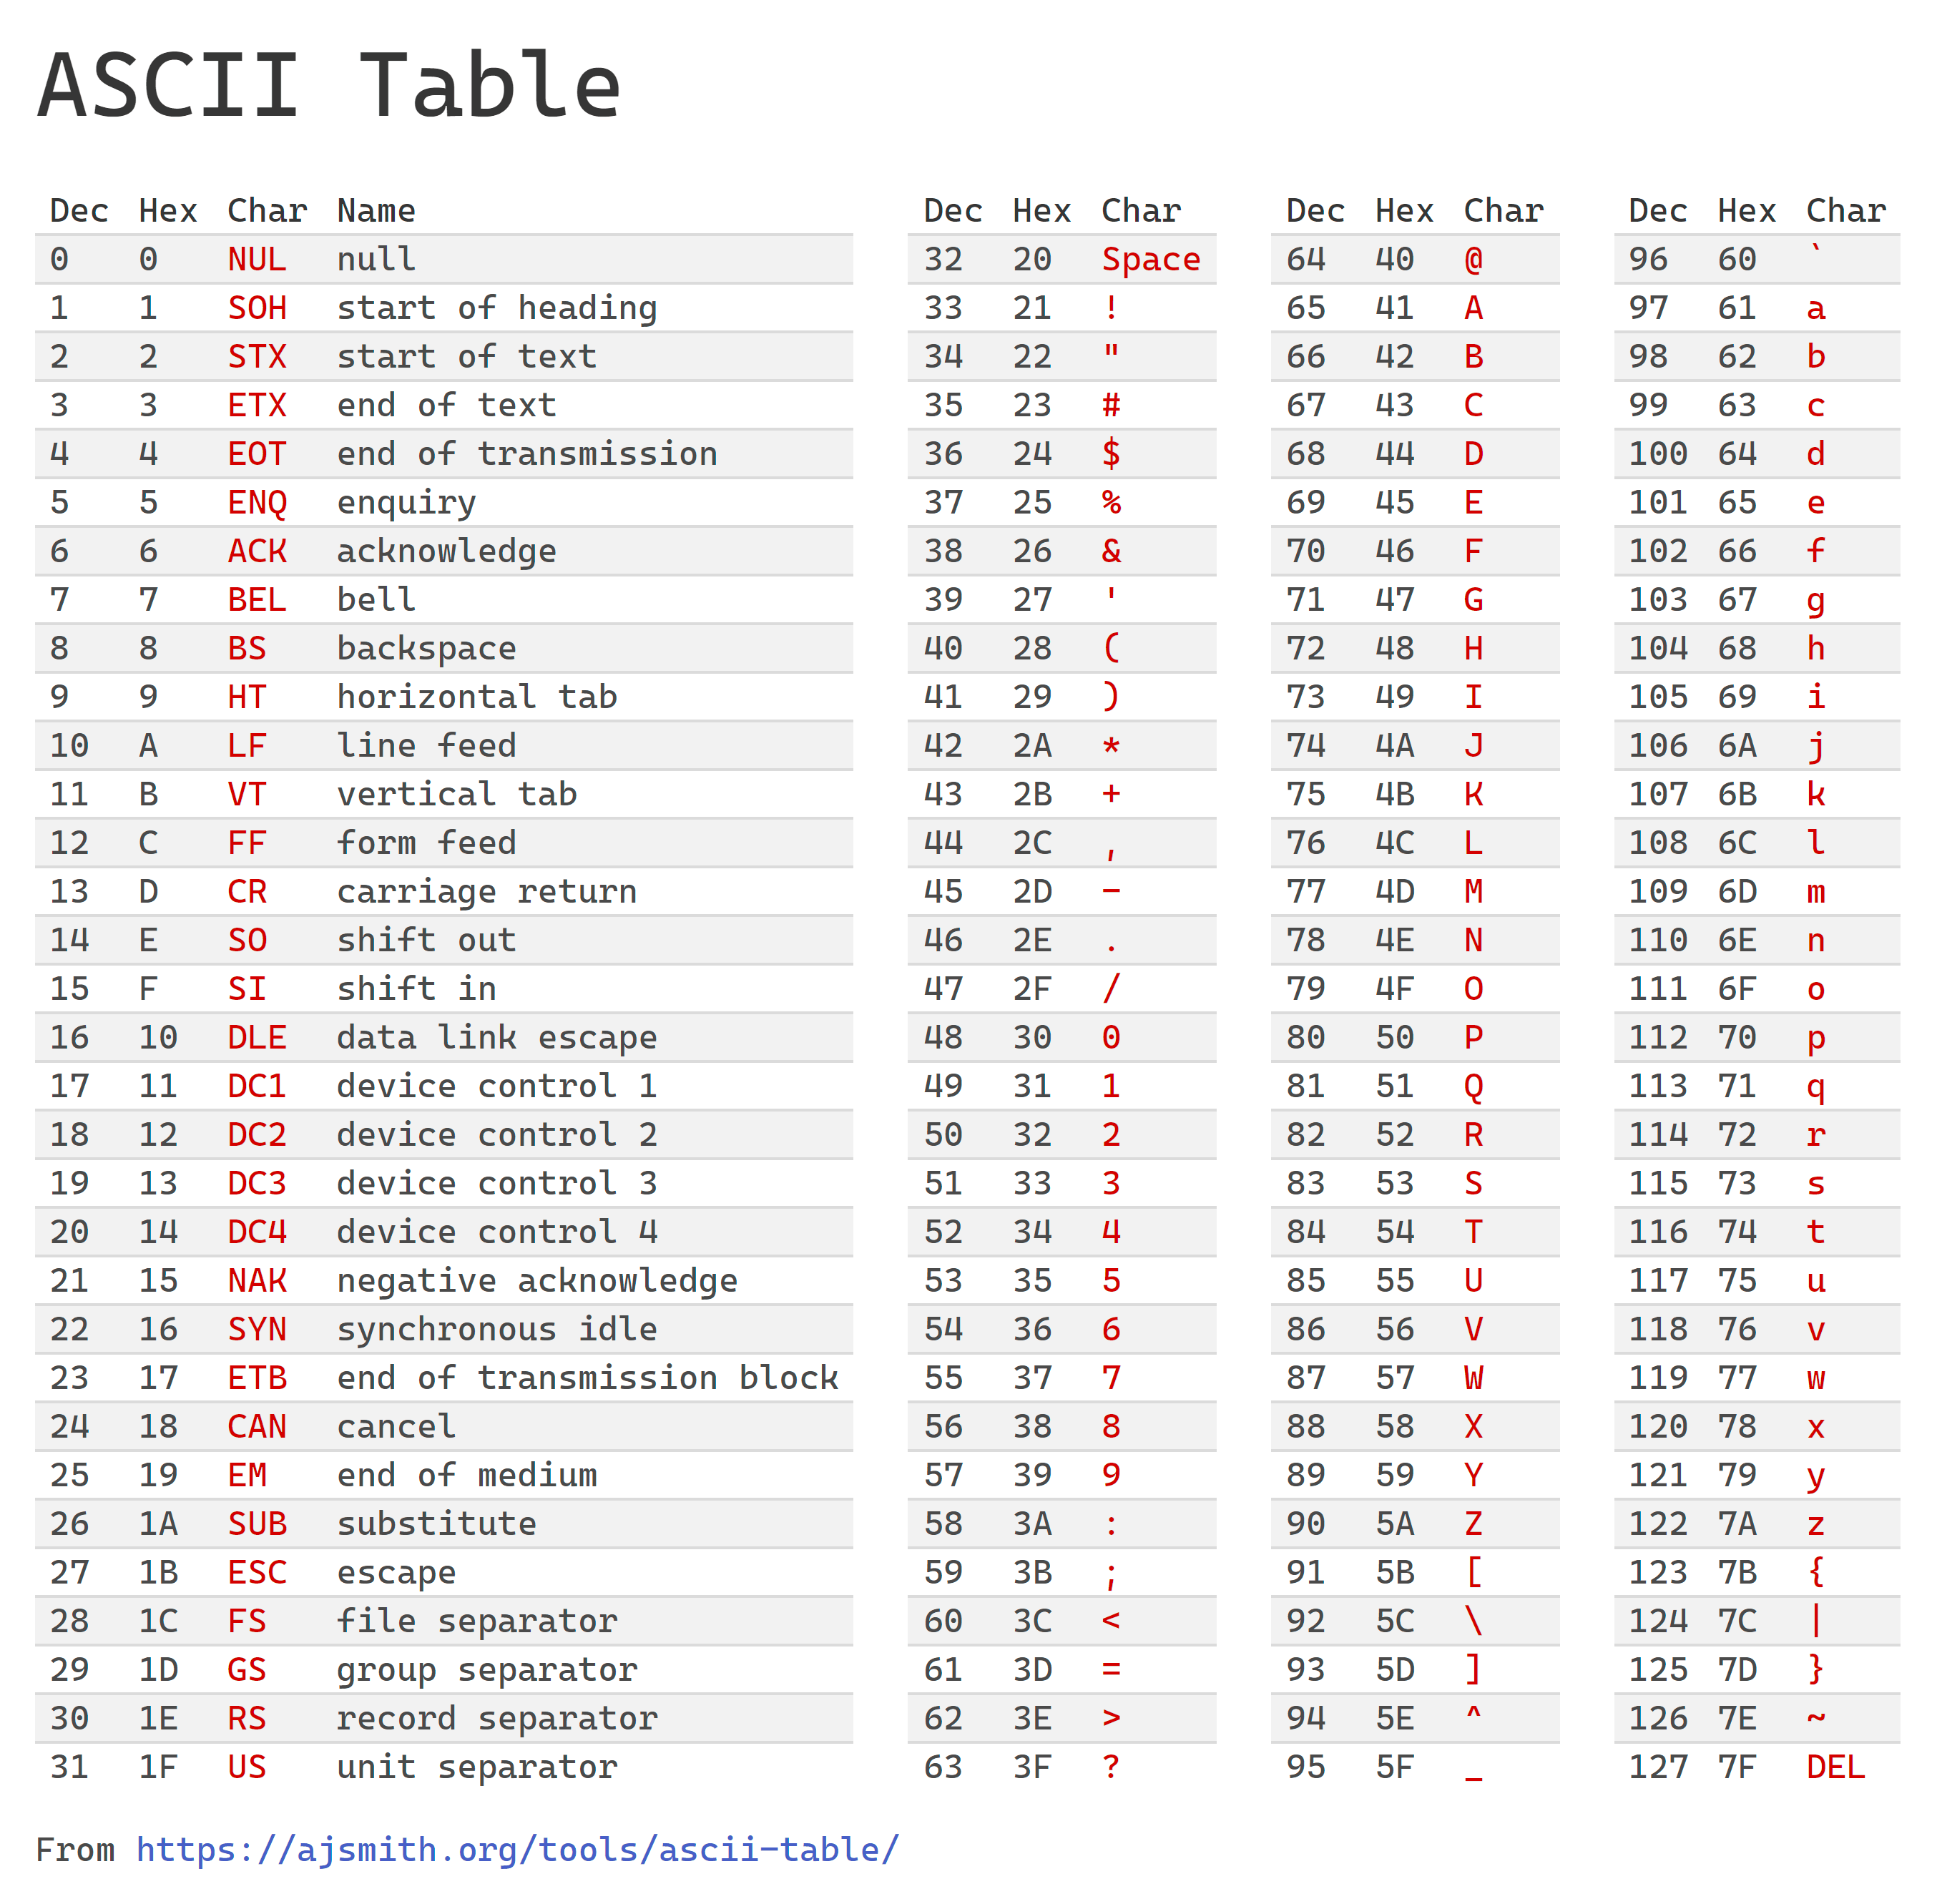The image size is (1937, 1904).
Task: Select the red dollar sign character
Action: 1110,454
